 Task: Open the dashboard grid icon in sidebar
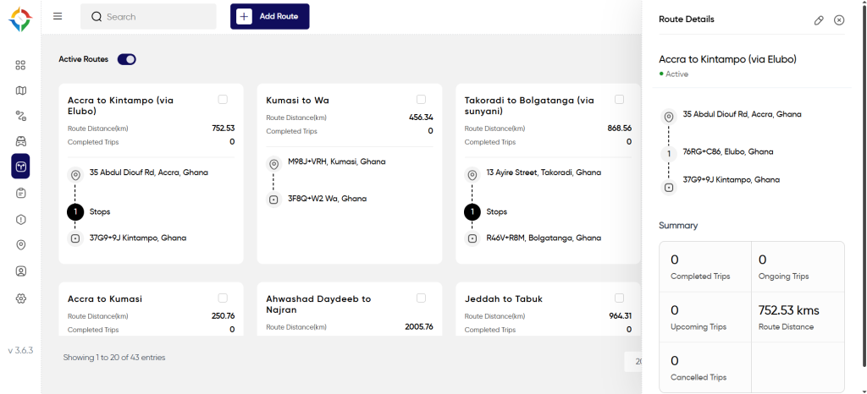click(x=20, y=66)
